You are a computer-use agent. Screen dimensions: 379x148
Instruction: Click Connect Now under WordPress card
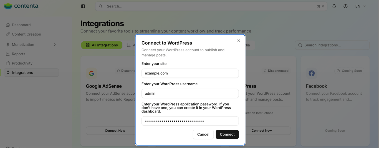point(262,131)
